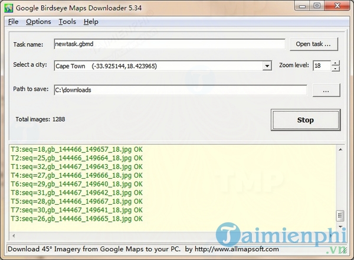Open the Help menu
The image size is (354, 260).
[x=91, y=22]
